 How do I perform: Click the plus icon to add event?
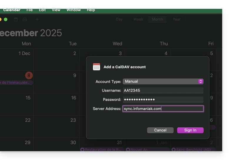point(37,19)
